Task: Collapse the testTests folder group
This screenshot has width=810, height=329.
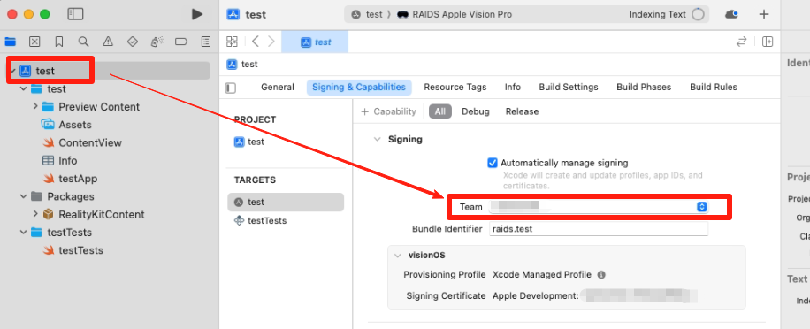Action: (23, 232)
